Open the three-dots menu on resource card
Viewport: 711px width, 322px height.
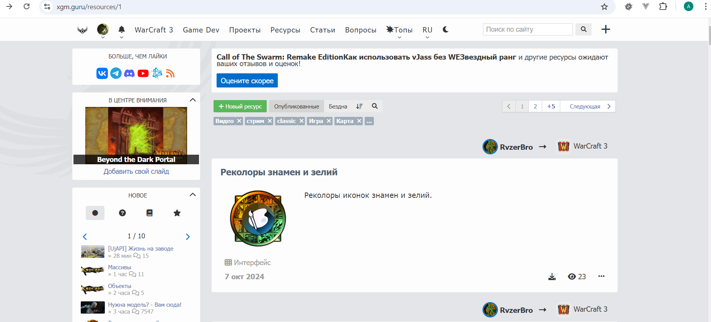tap(601, 276)
